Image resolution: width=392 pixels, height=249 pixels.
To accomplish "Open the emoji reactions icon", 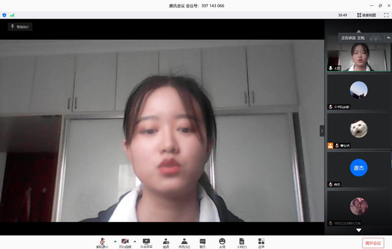I will 222,242.
